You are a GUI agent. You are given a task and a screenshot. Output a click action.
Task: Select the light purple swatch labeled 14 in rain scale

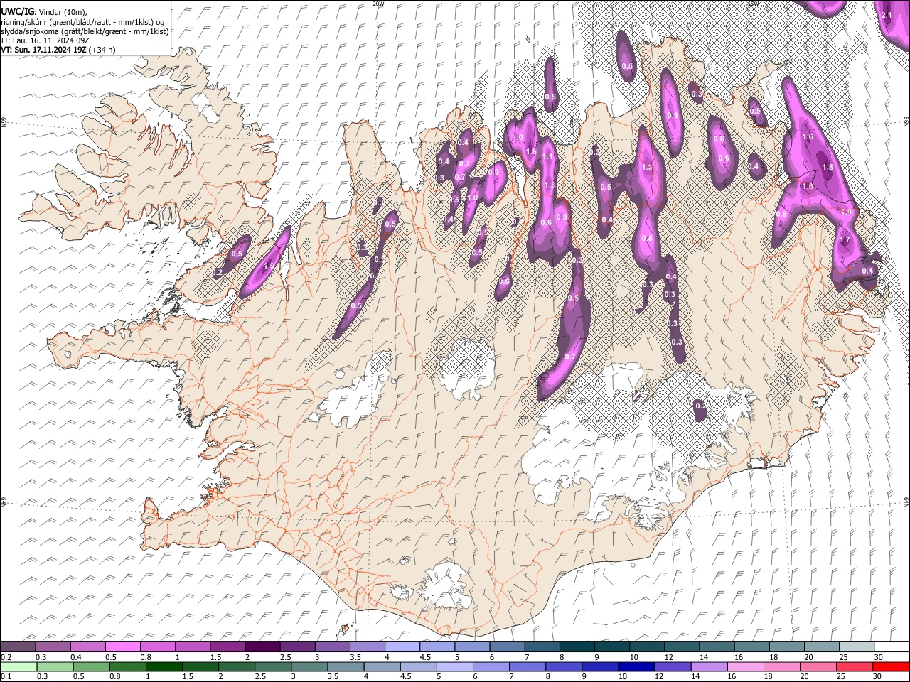pos(710,666)
